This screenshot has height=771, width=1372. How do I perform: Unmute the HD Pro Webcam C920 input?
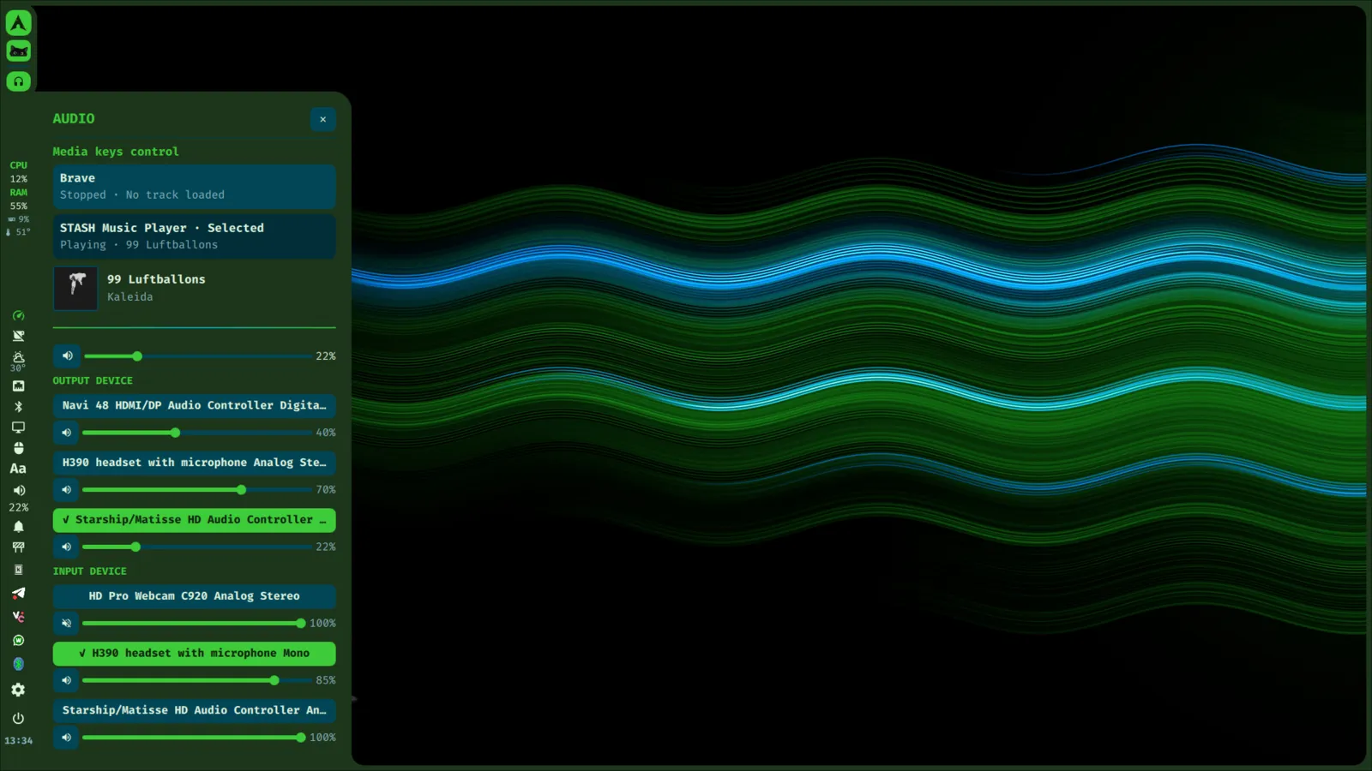pos(66,623)
